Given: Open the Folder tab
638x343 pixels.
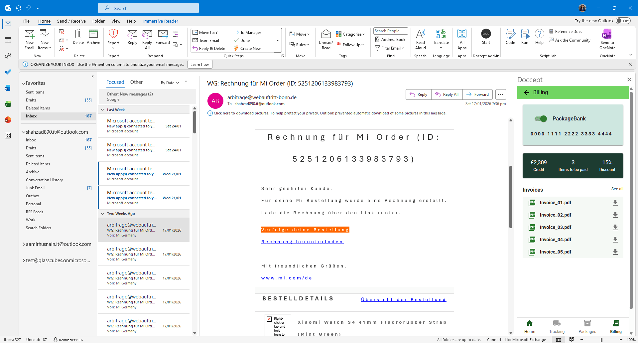Looking at the screenshot, I should click(98, 21).
